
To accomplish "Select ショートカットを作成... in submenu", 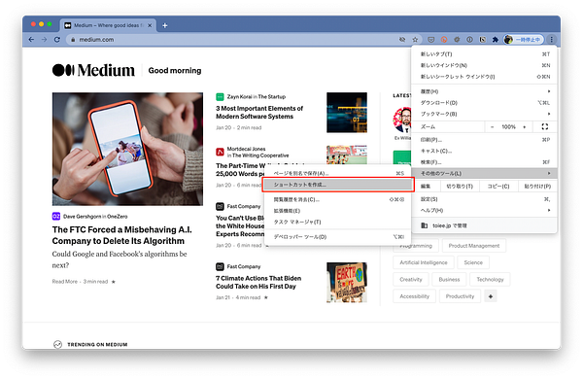I will (x=338, y=185).
